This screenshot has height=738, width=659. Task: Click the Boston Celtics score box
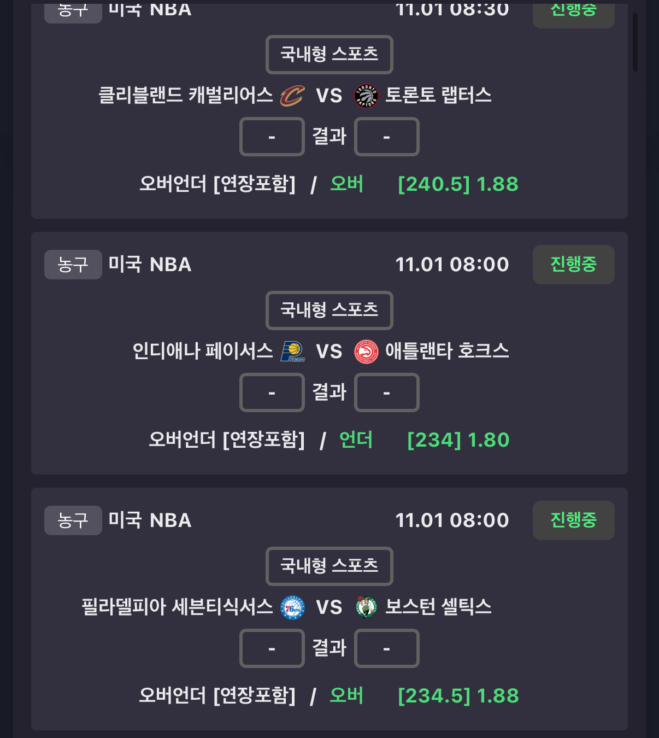[x=386, y=648]
